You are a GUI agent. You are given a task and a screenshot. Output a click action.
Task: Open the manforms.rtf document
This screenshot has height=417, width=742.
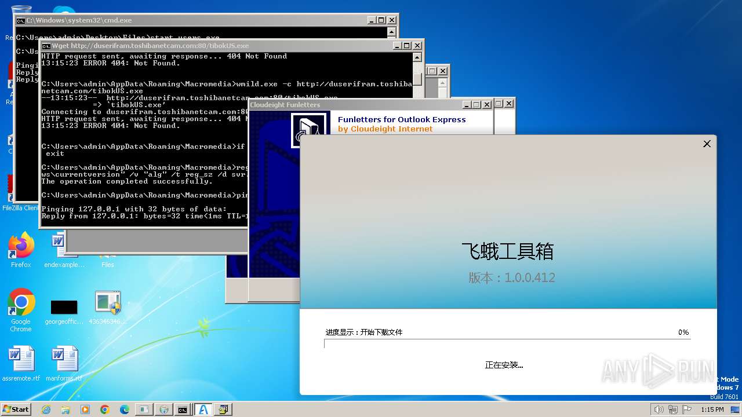click(x=64, y=364)
